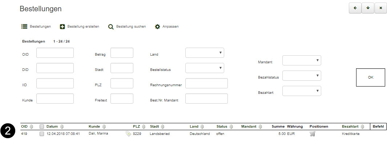Open the Bestellstatus dropdown
Image resolution: width=387 pixels, height=148 pixels.
click(205, 68)
